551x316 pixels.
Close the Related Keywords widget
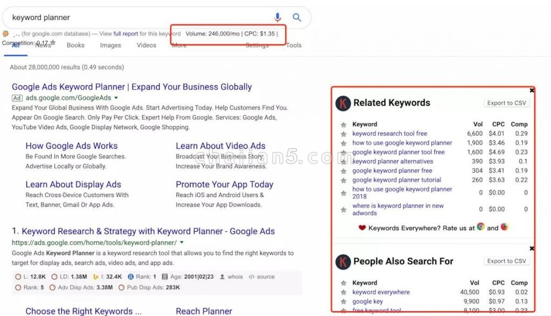(532, 91)
